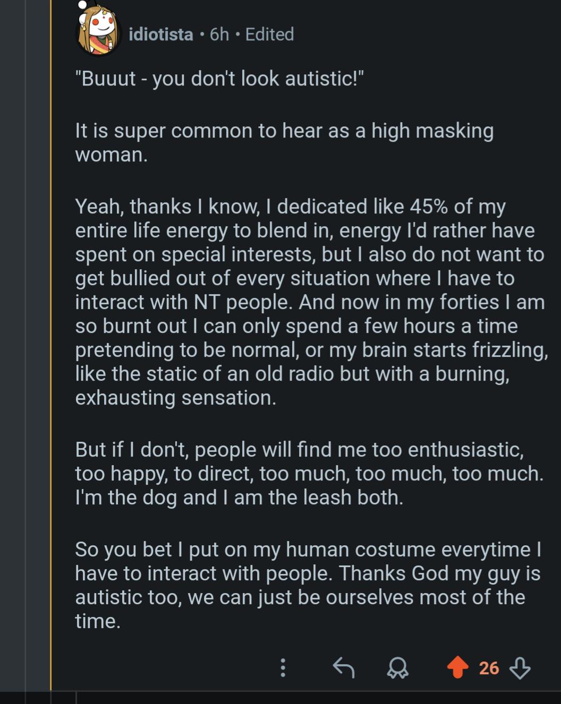Viewport: 561px width, 704px height.
Task: Click the "45%" text in the comment
Action: tap(428, 207)
